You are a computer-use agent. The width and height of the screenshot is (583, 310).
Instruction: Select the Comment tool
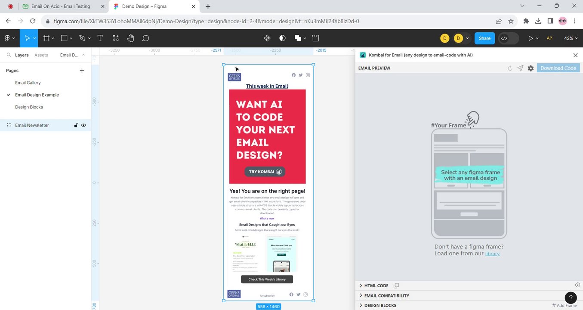[146, 38]
